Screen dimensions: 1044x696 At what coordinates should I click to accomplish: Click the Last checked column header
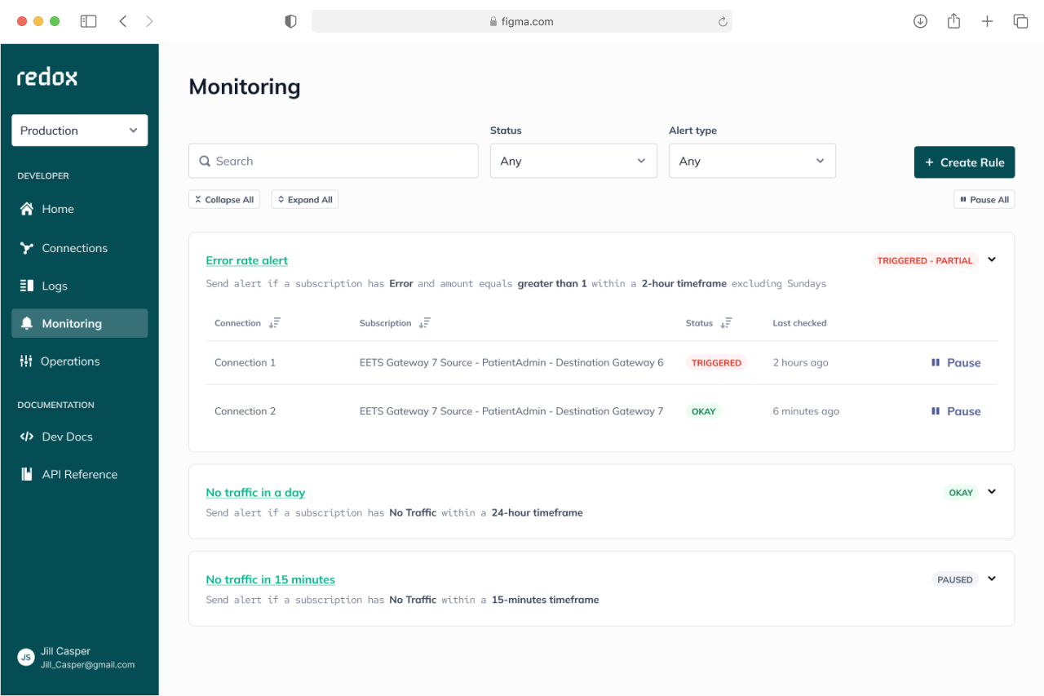click(799, 323)
